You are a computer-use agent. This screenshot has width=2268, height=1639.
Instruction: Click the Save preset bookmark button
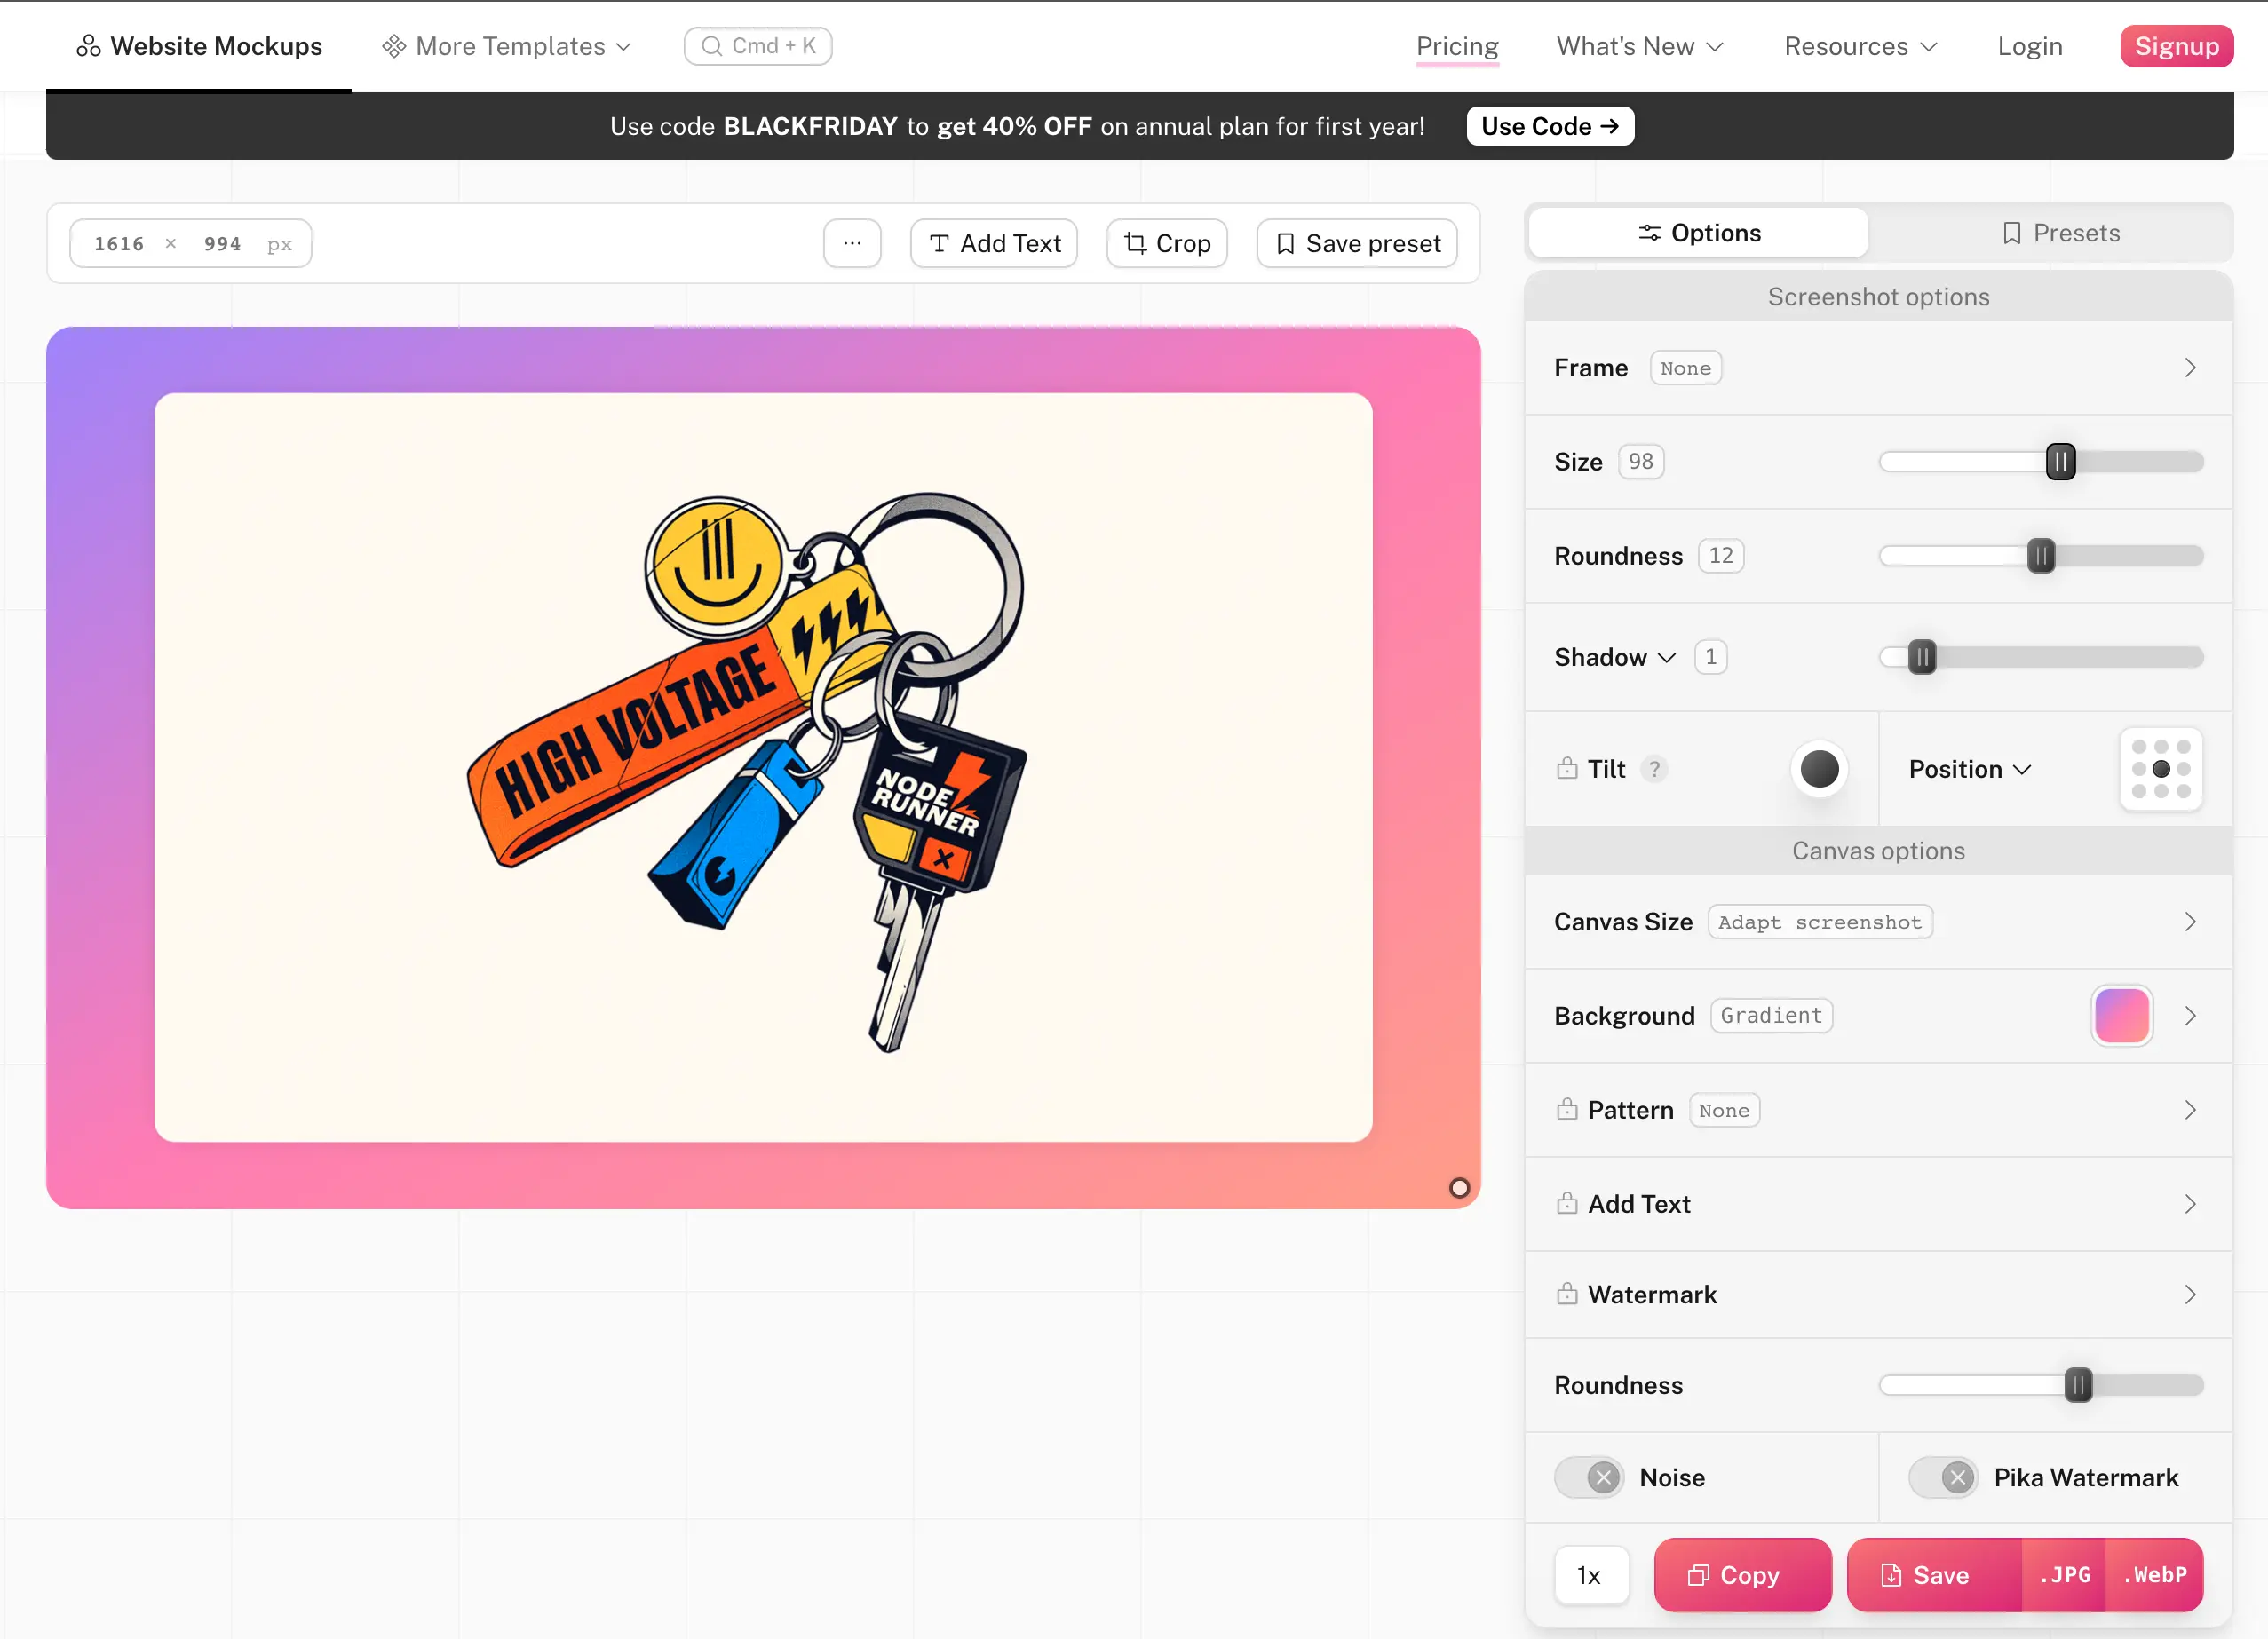pos(1356,243)
